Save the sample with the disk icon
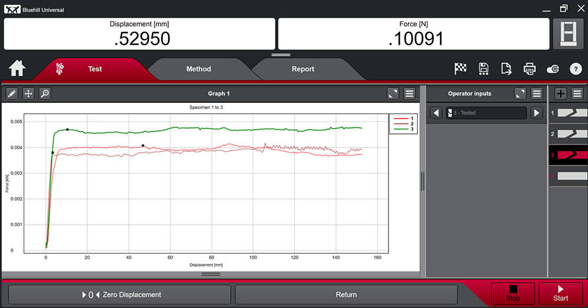The width and height of the screenshot is (588, 308). (484, 69)
